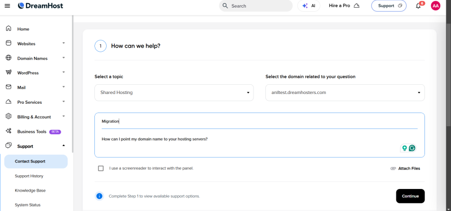Click the green lightbulb suggestion icon
This screenshot has width=451, height=211.
pos(405,148)
